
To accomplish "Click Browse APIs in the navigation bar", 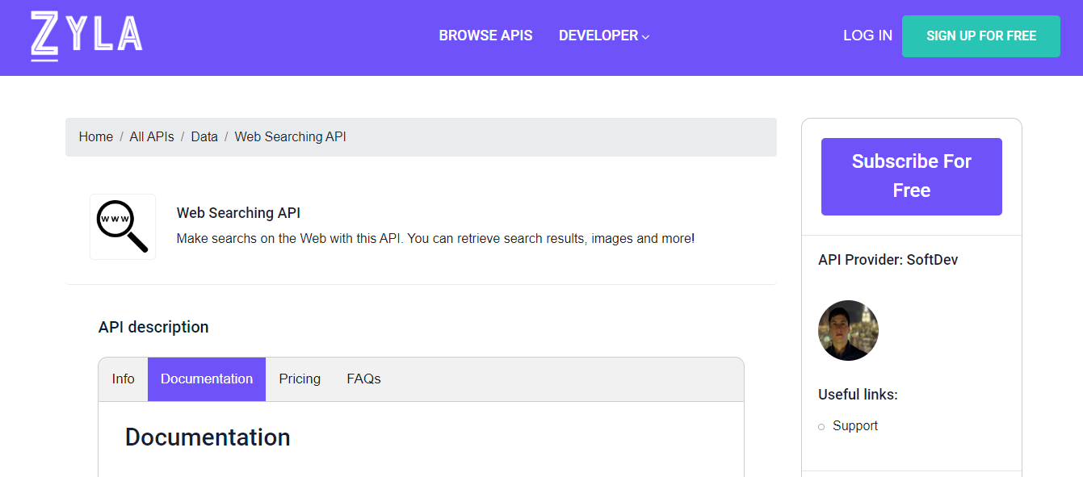I will [485, 36].
